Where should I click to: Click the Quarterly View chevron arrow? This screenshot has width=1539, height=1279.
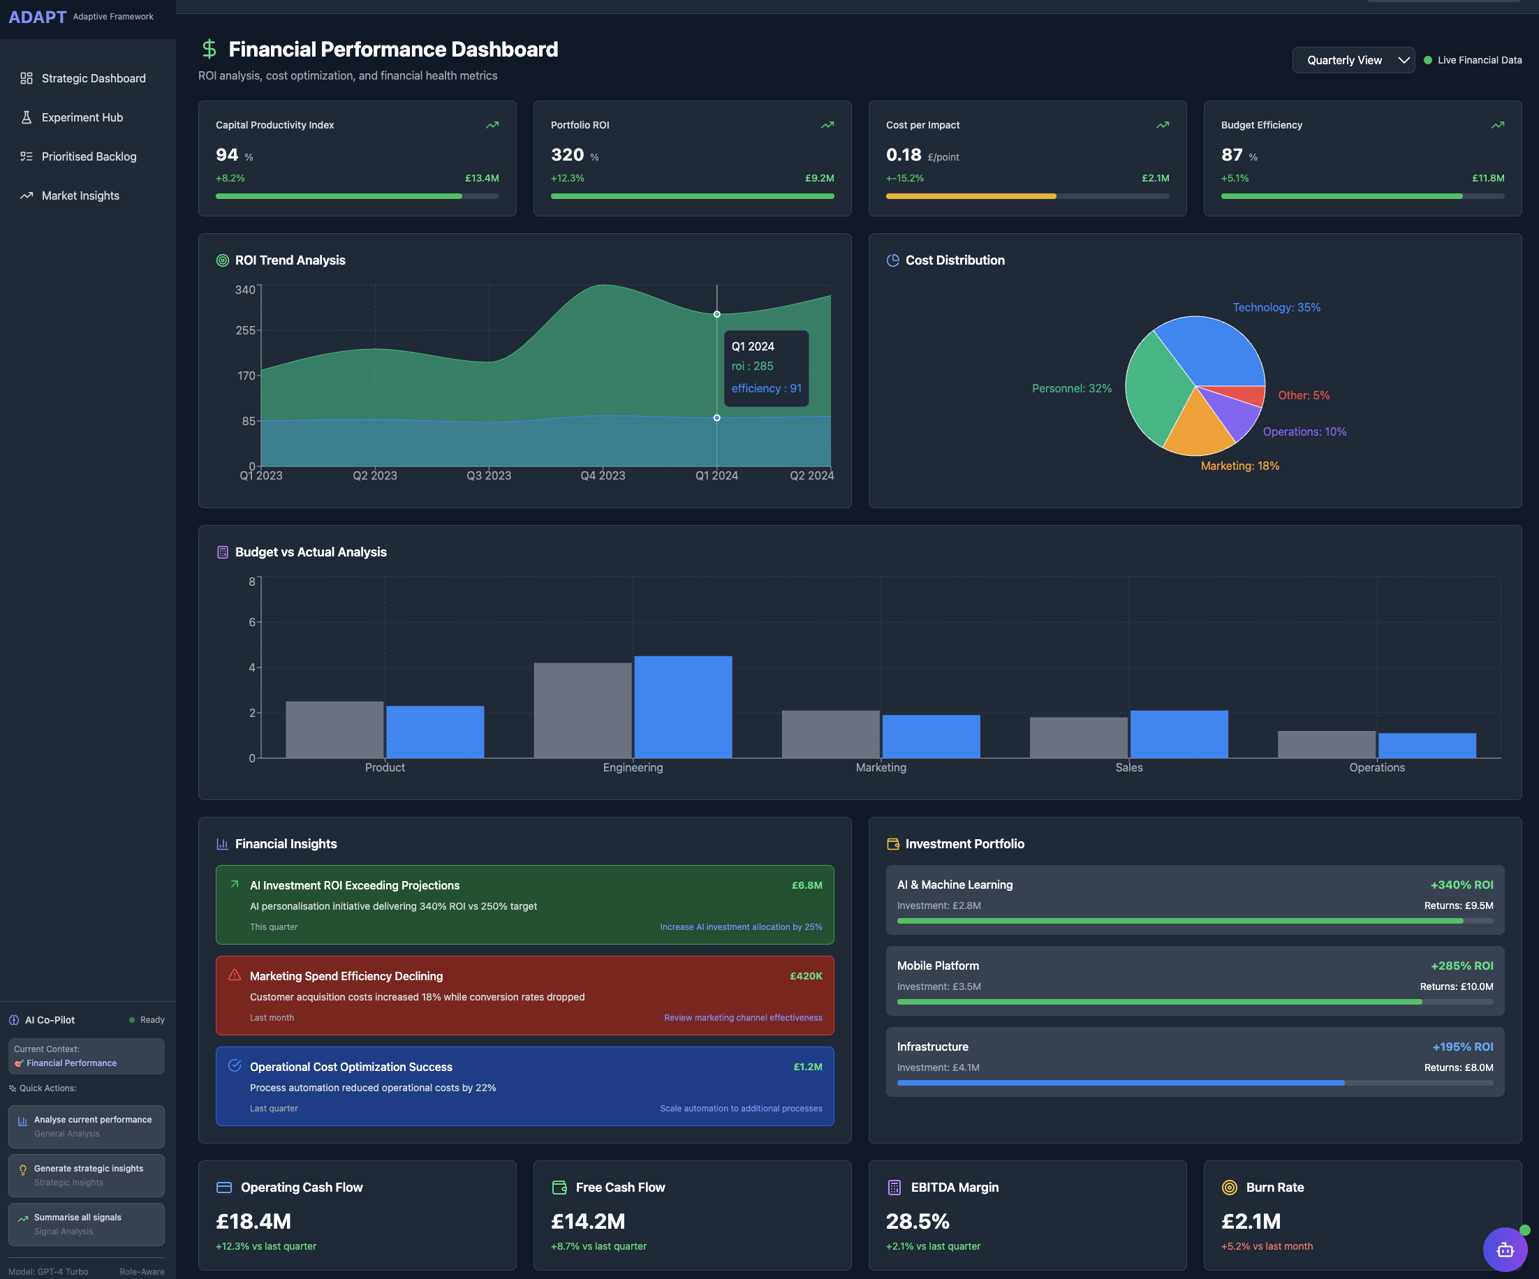pos(1404,60)
